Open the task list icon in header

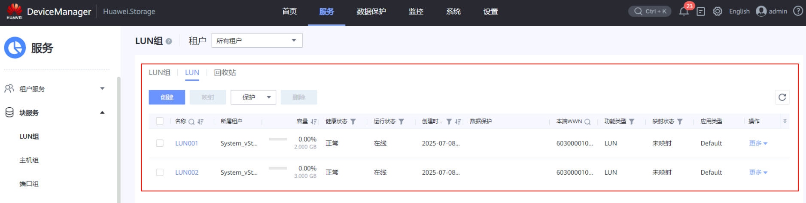pos(701,12)
